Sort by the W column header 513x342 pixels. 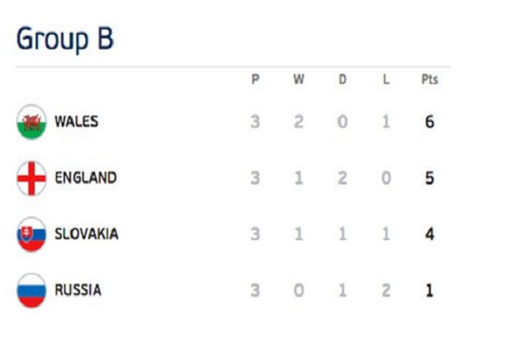point(298,80)
